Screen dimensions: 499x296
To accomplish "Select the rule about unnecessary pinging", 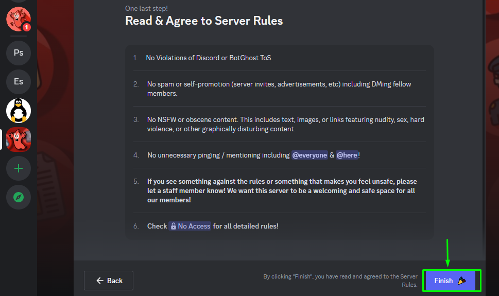I will coord(253,155).
